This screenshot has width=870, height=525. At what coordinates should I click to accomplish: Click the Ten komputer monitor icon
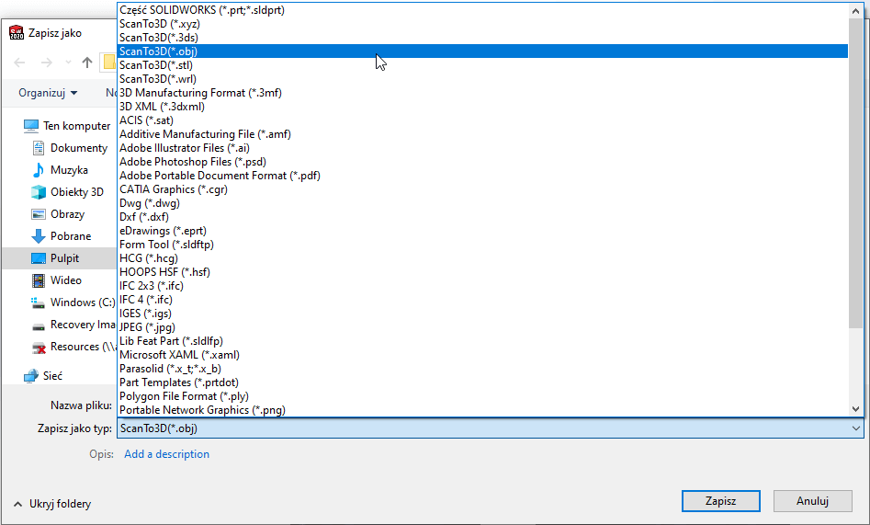31,126
